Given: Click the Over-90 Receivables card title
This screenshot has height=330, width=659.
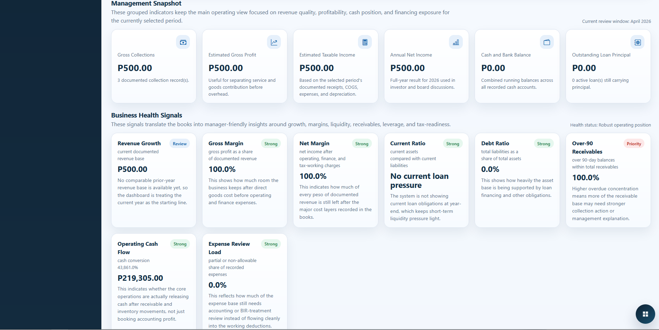Looking at the screenshot, I should click(x=587, y=148).
